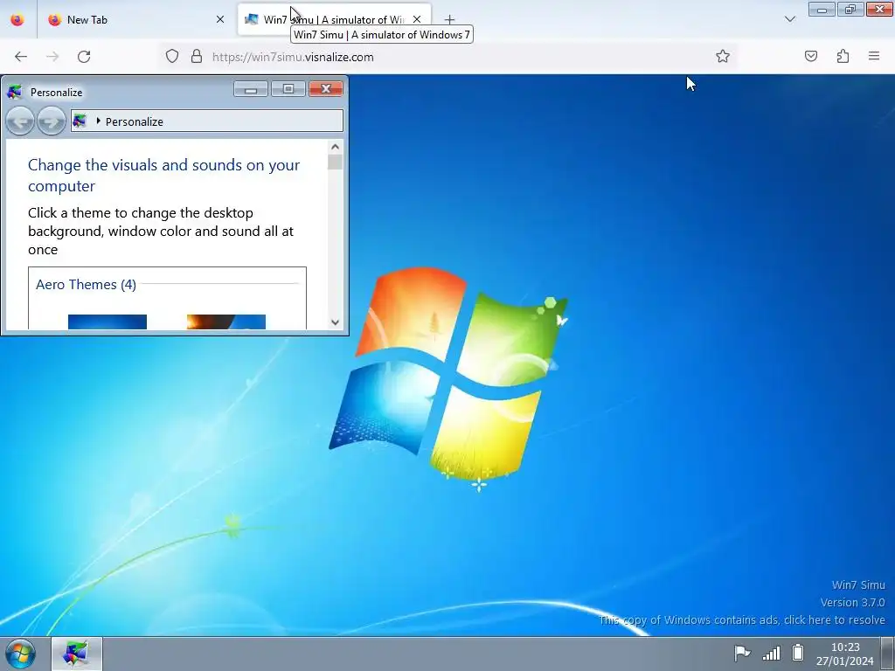Minimize the Firefox browser window
The height and width of the screenshot is (671, 895).
coord(822,9)
